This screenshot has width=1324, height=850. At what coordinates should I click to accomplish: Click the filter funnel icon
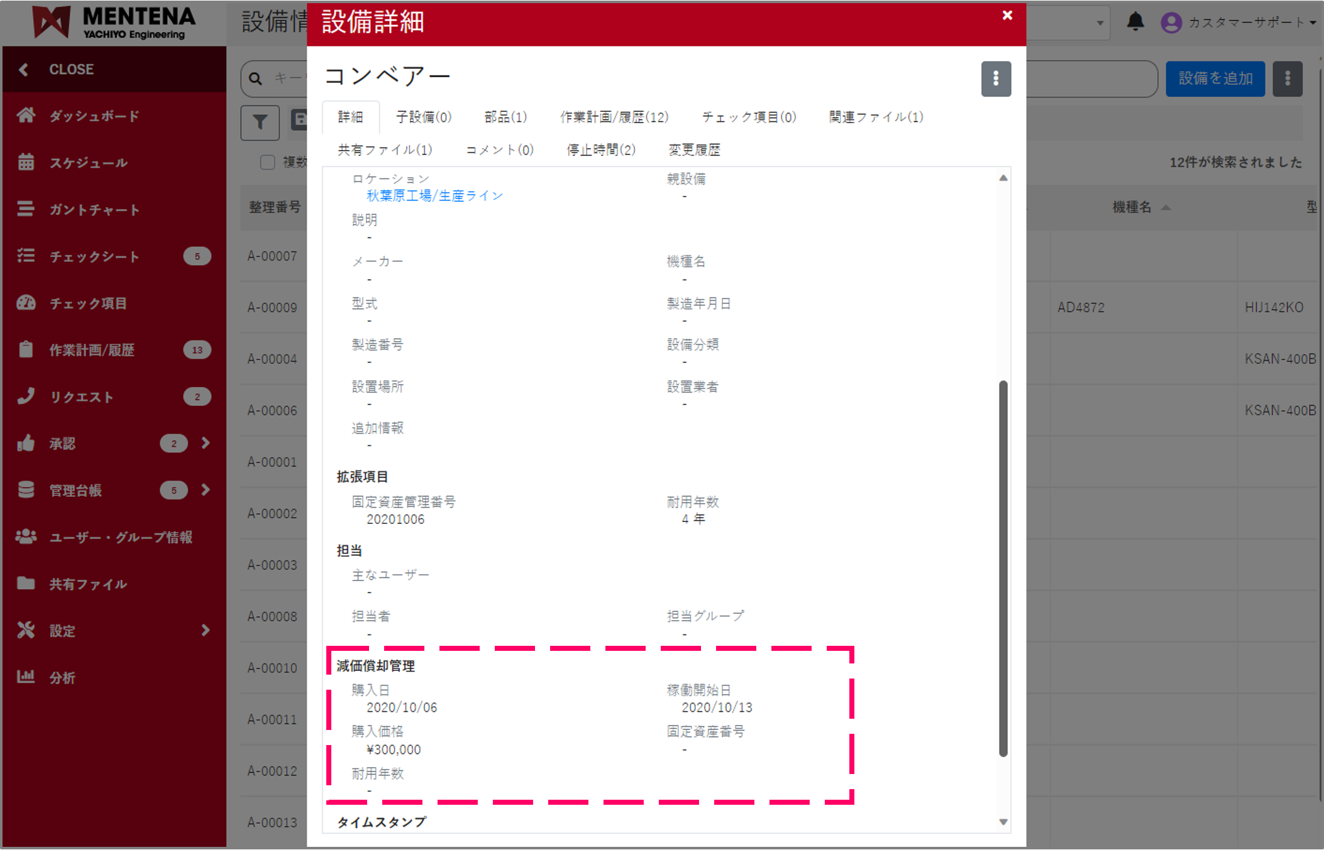pos(260,123)
